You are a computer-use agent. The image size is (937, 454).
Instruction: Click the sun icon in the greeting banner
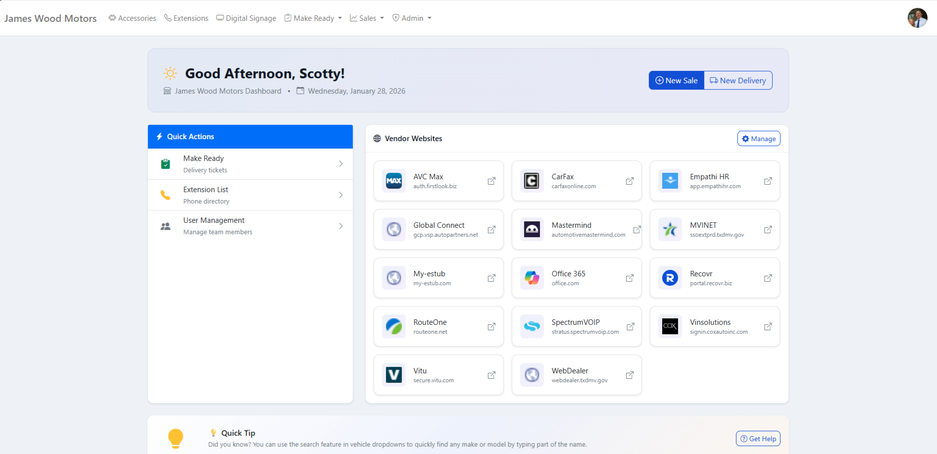pyautogui.click(x=170, y=73)
